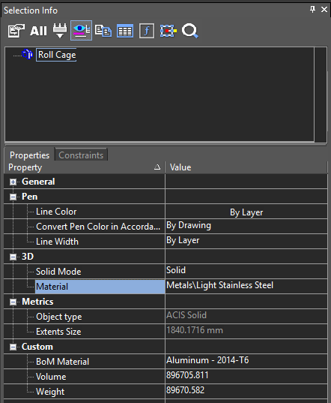This screenshot has width=331, height=403.
Task: Switch to the Constraints tab
Action: [x=81, y=155]
